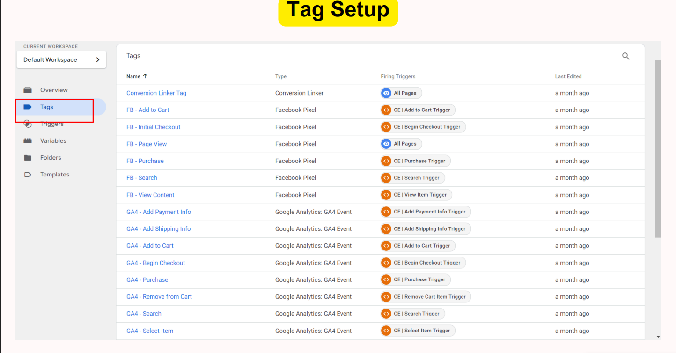Click the Triggers icon in sidebar
Screen dimensions: 676x353
tap(28, 124)
